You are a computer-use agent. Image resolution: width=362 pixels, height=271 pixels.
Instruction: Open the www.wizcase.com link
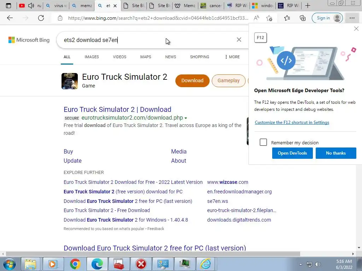pyautogui.click(x=228, y=182)
